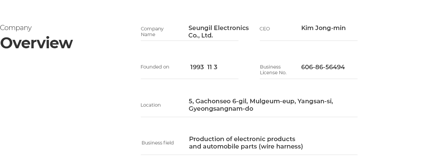Screen dimensions: 423x160
Task: Click the "Co., Ltd." text line
Action: tap(200, 35)
